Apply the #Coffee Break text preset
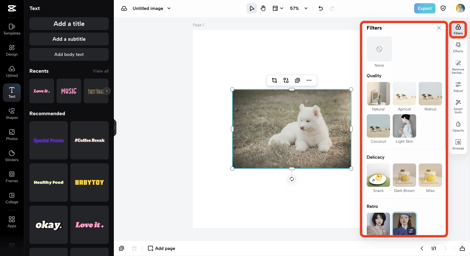470x256 pixels. point(90,140)
